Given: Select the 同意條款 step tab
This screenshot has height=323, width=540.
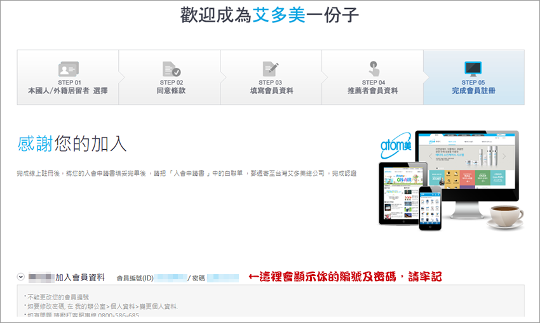Looking at the screenshot, I should (x=170, y=77).
